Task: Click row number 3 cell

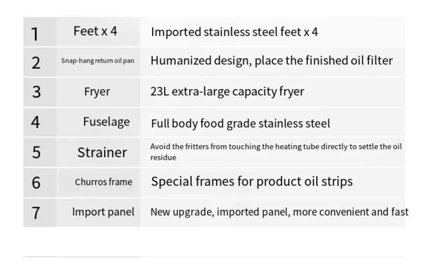Action: click(x=36, y=92)
